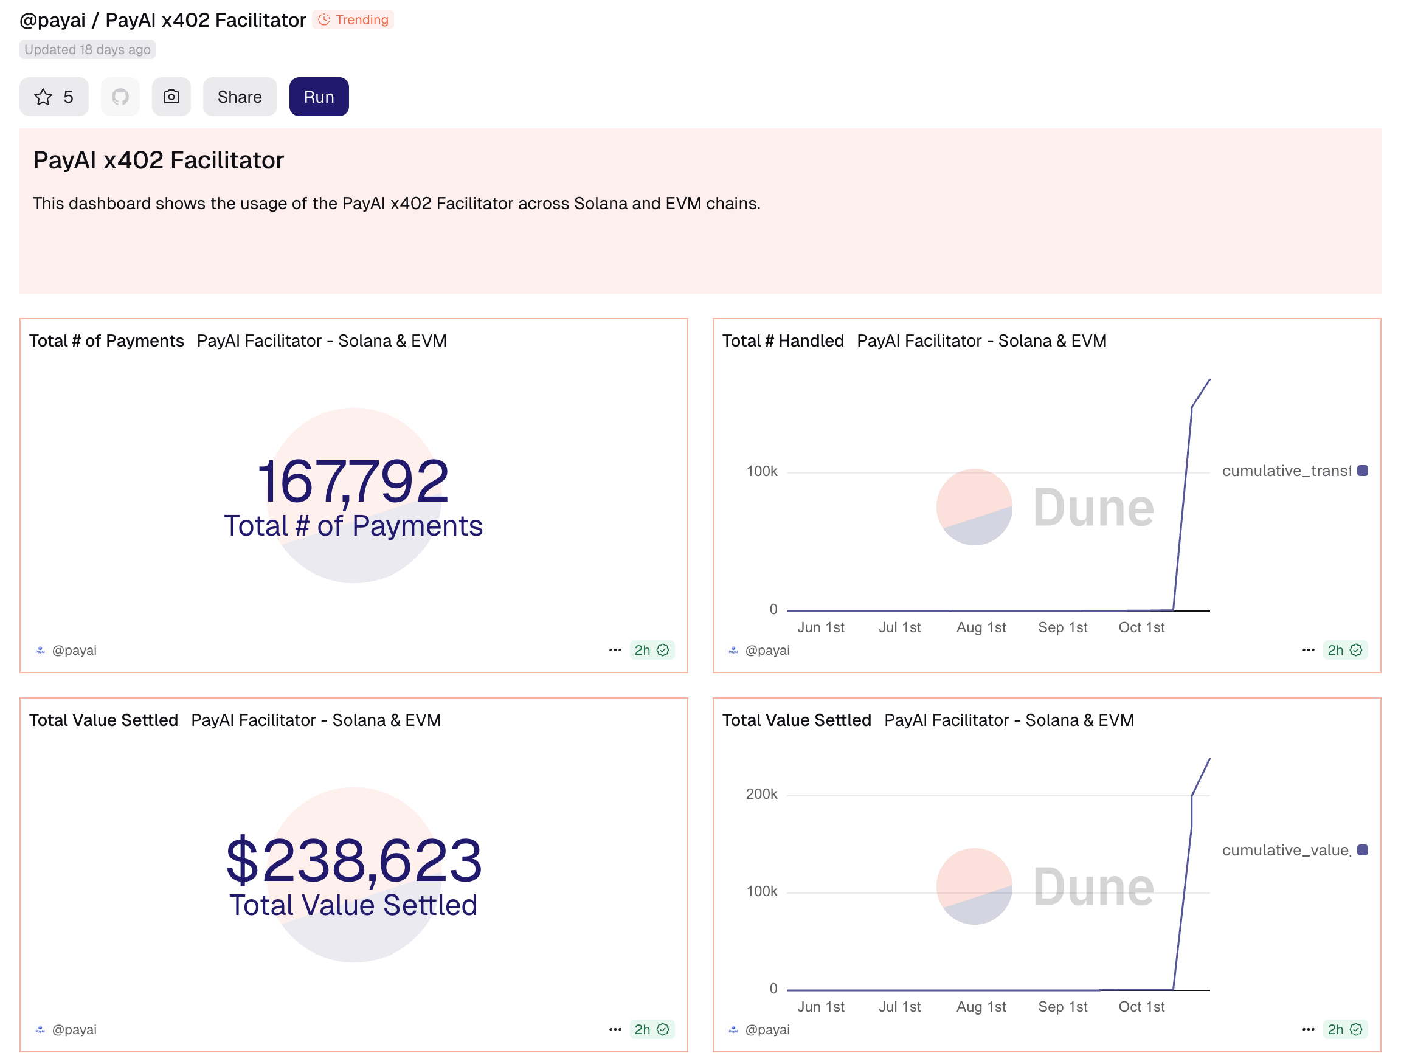The width and height of the screenshot is (1401, 1053).
Task: Click the camera screenshot icon
Action: point(171,96)
